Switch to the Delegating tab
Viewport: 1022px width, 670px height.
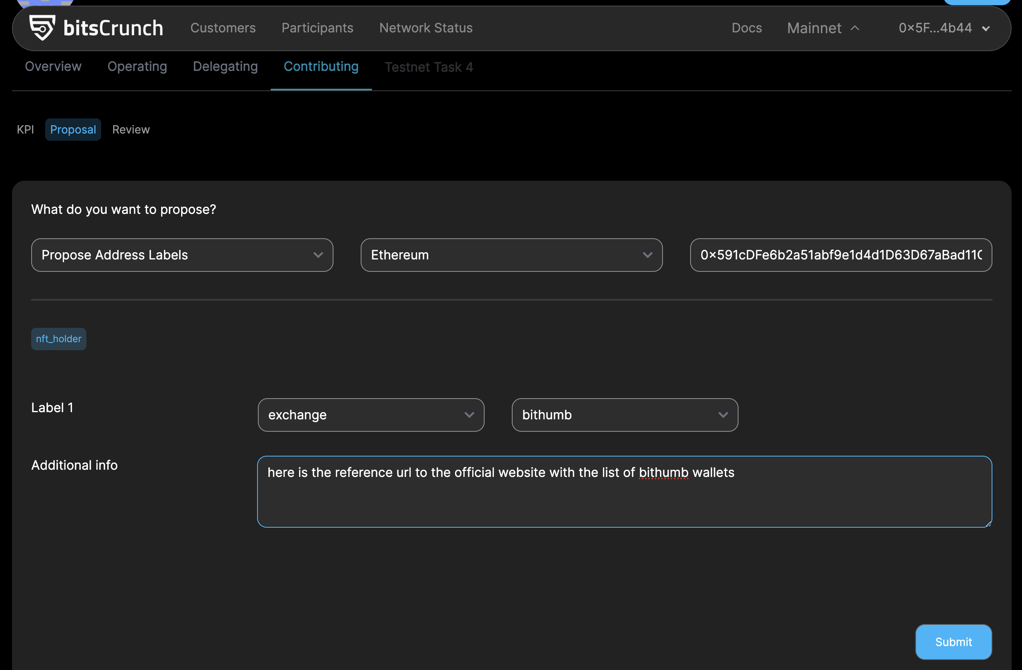pyautogui.click(x=226, y=66)
